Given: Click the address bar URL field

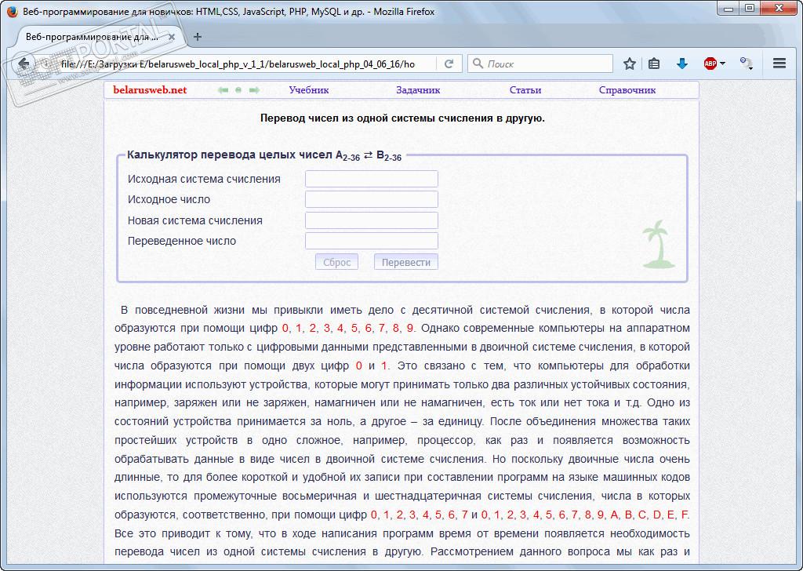Looking at the screenshot, I should 238,64.
